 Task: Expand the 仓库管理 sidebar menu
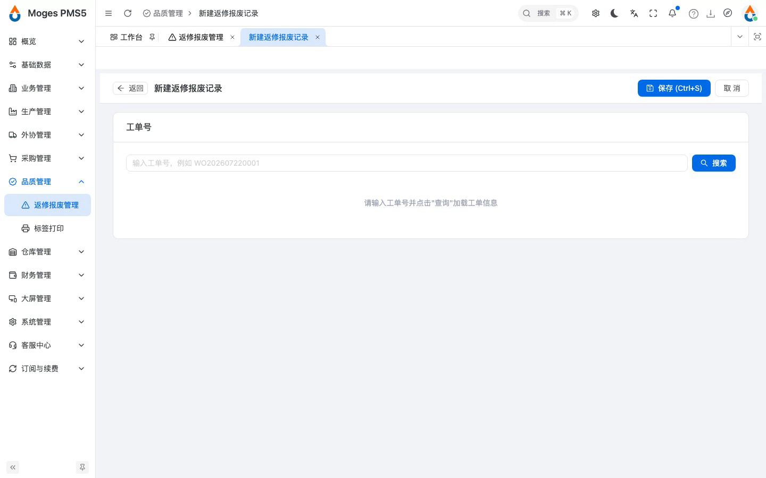[x=47, y=252]
